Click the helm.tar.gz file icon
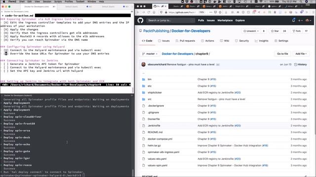 click(144, 146)
